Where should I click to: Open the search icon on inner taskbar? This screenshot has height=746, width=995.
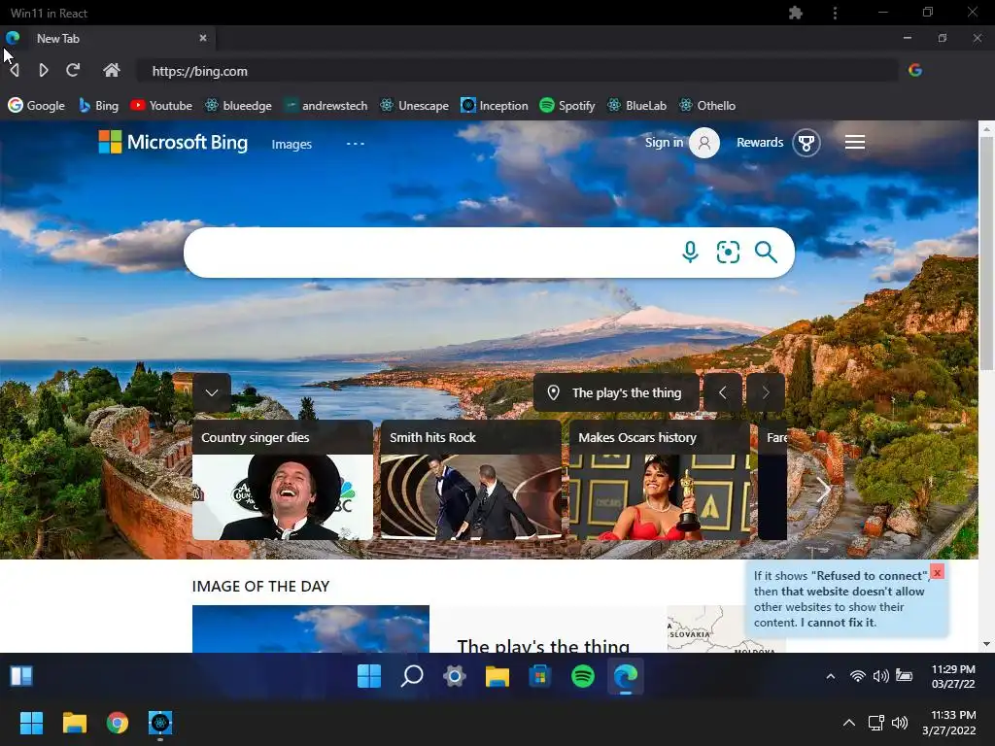[412, 676]
